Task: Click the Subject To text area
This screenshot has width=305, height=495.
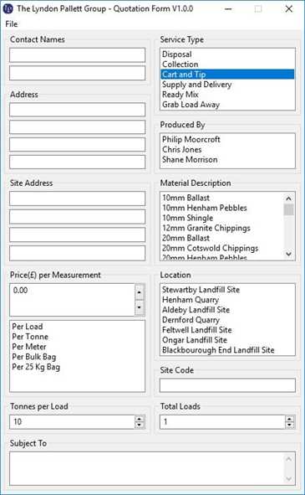Action: (x=152, y=468)
